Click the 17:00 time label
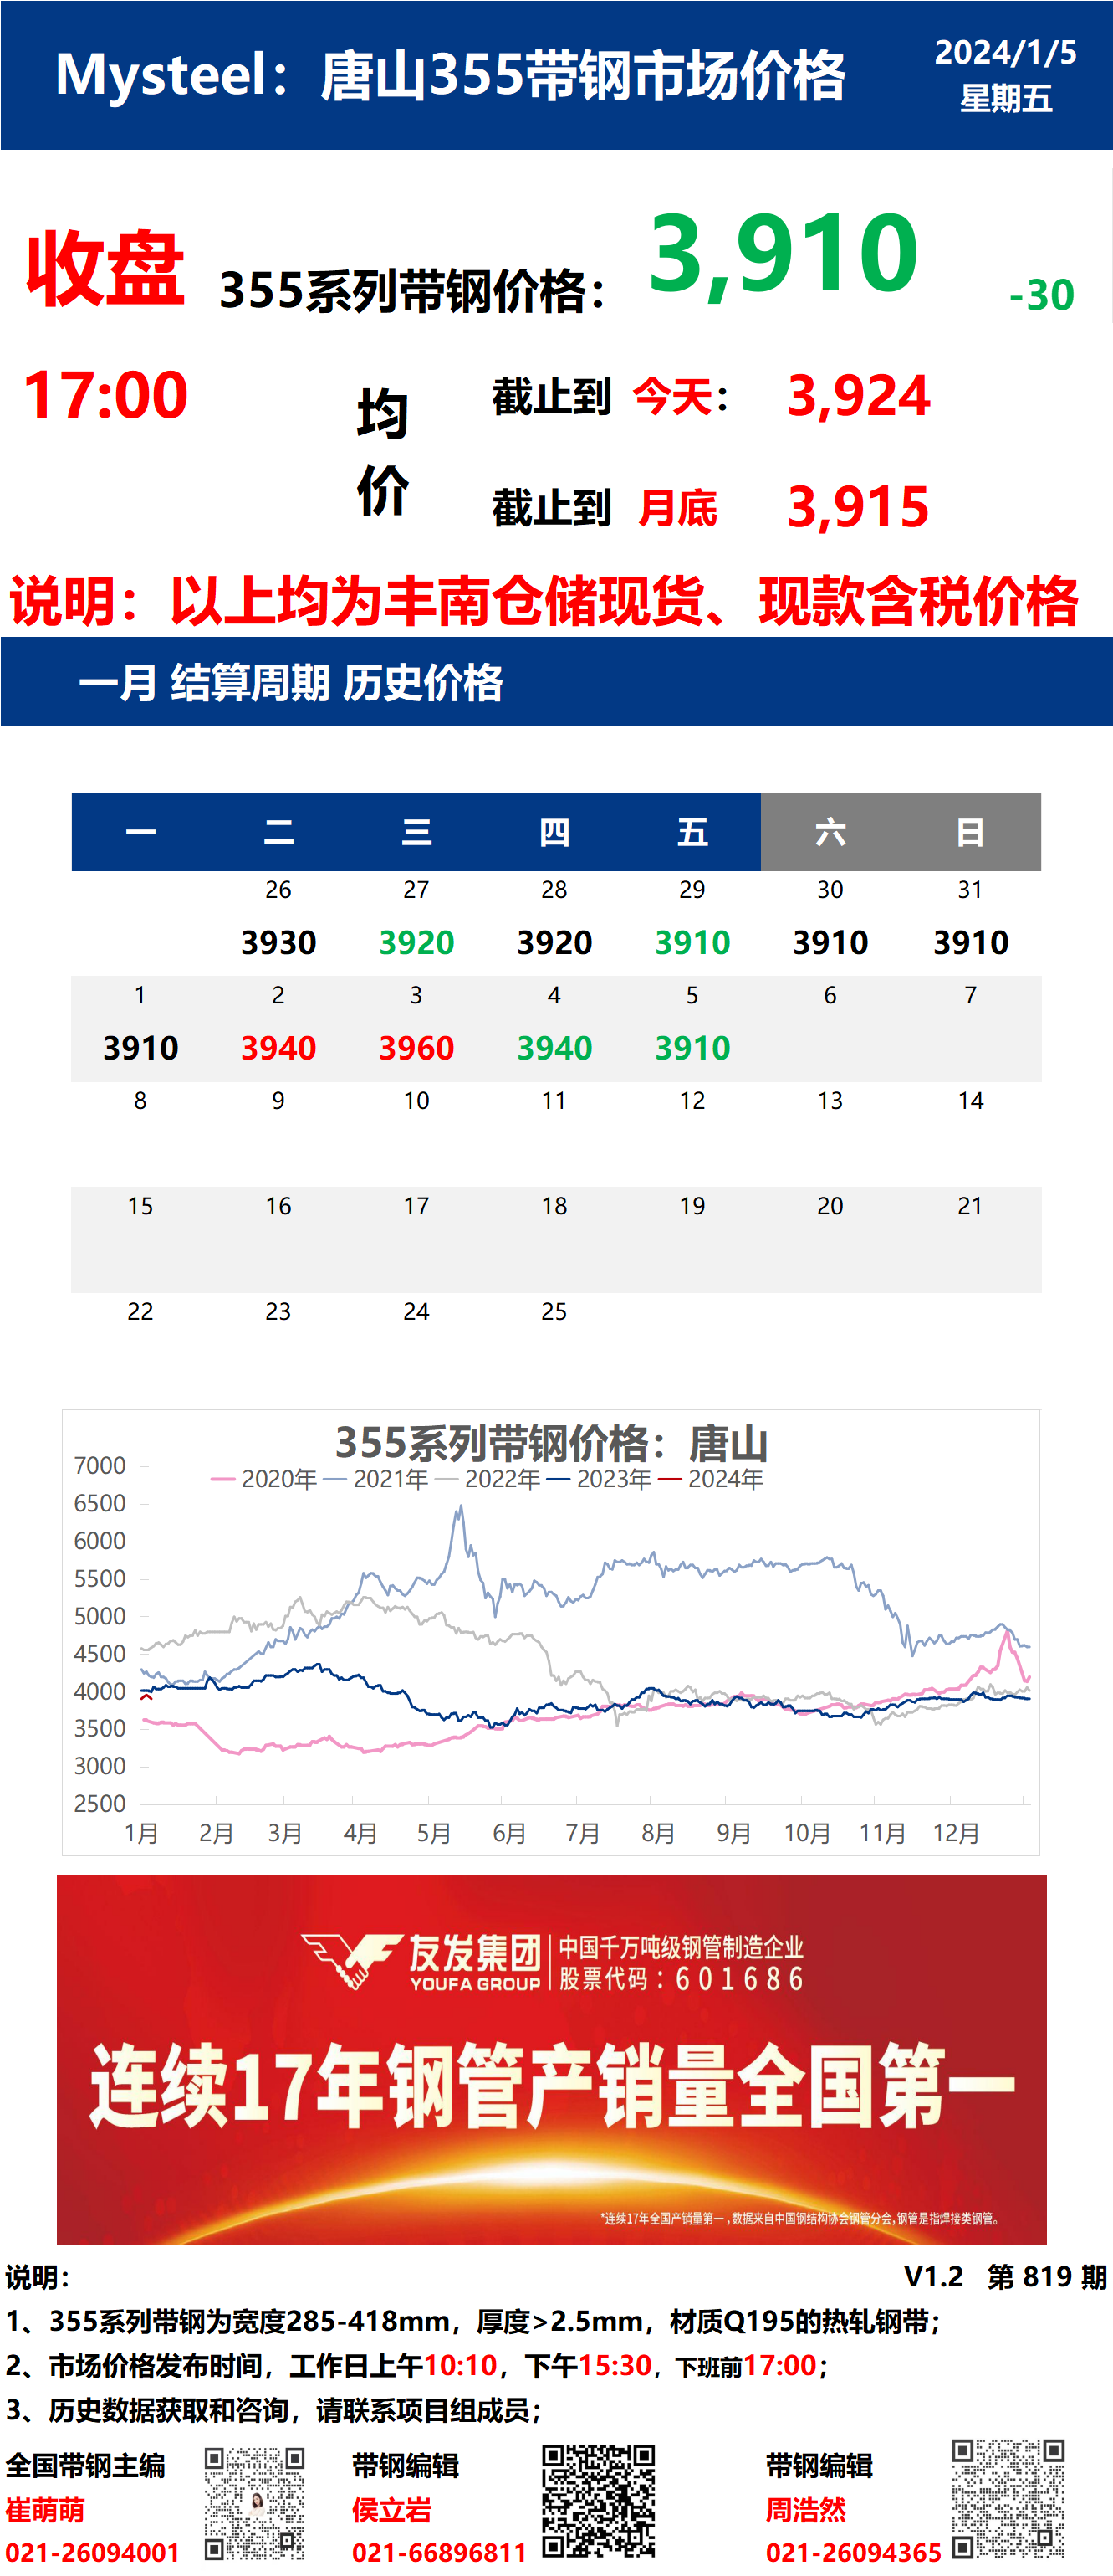 pos(105,394)
